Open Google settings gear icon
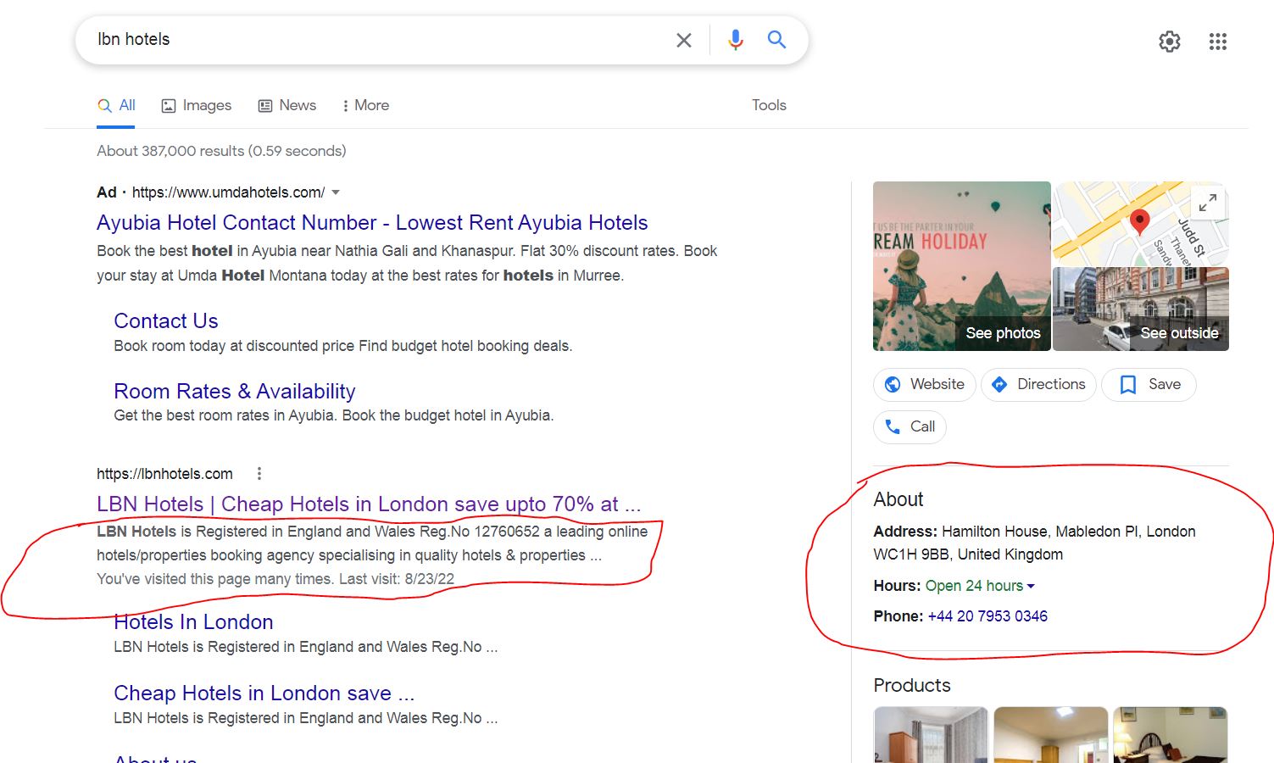The width and height of the screenshot is (1274, 763). pos(1170,42)
